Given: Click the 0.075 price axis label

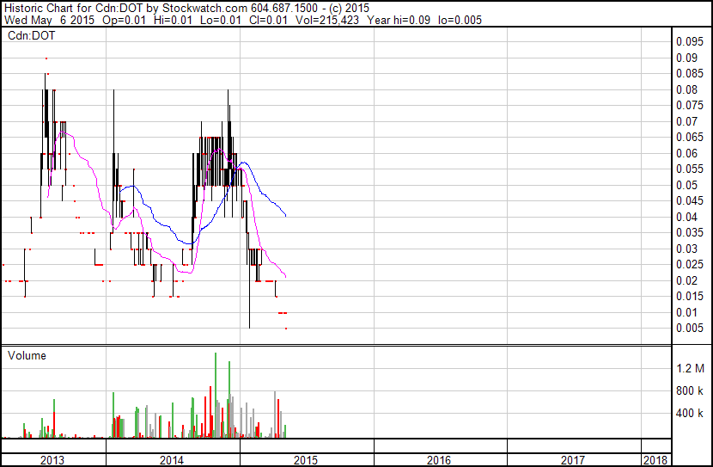Looking at the screenshot, I should coord(689,106).
